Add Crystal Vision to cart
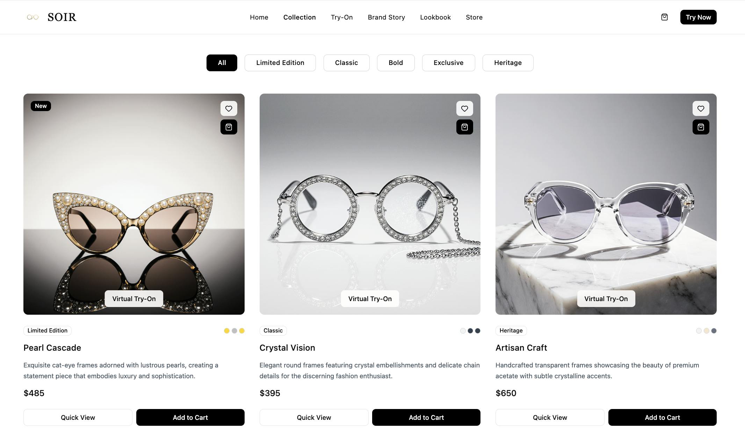The image size is (745, 438). [426, 417]
